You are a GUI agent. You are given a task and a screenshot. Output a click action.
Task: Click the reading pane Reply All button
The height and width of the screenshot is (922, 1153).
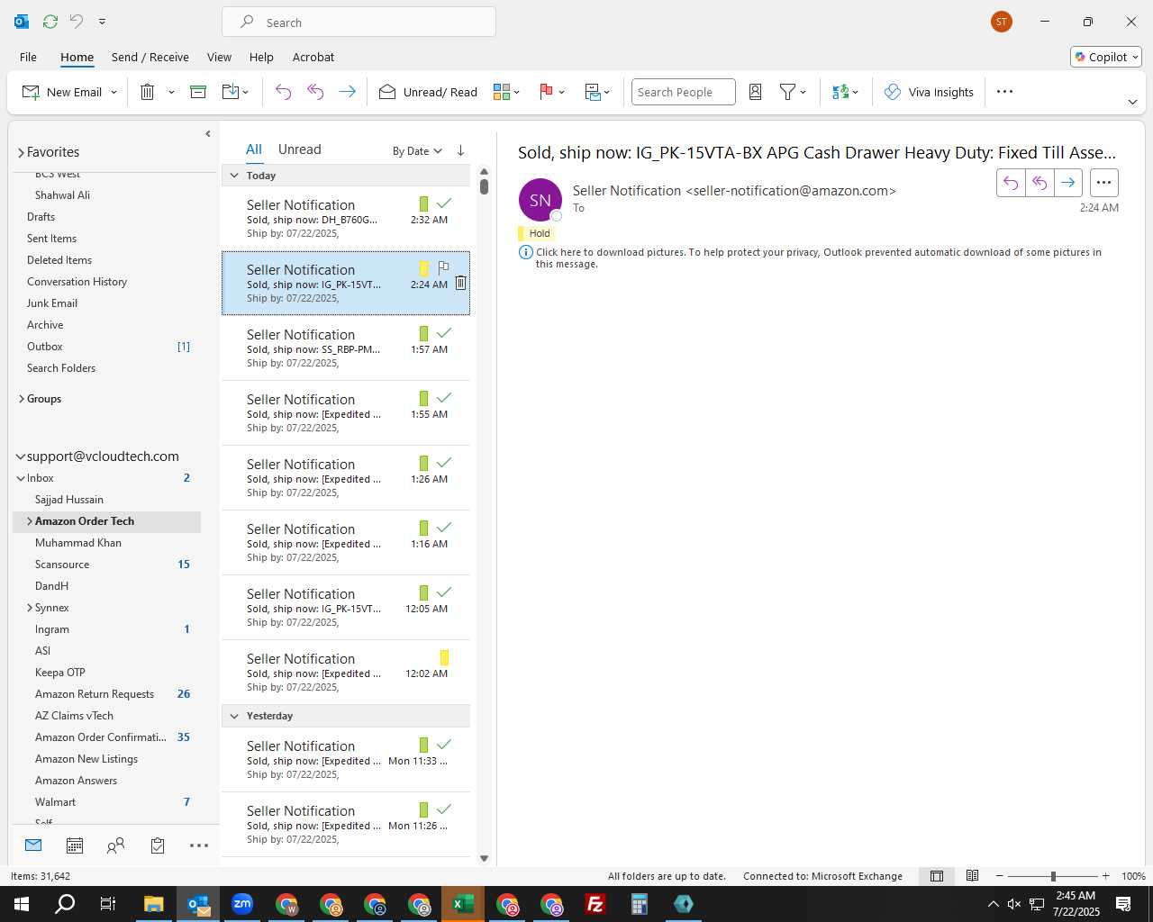click(x=1040, y=183)
